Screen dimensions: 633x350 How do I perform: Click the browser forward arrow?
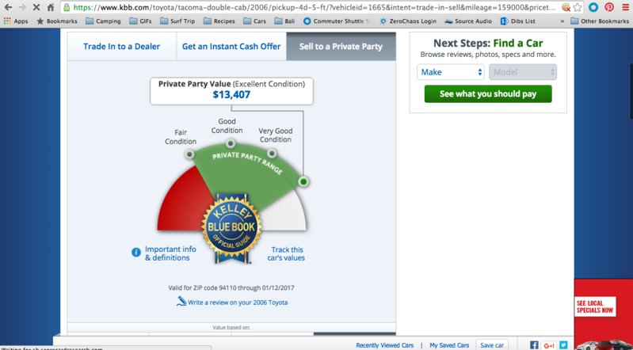click(x=22, y=7)
